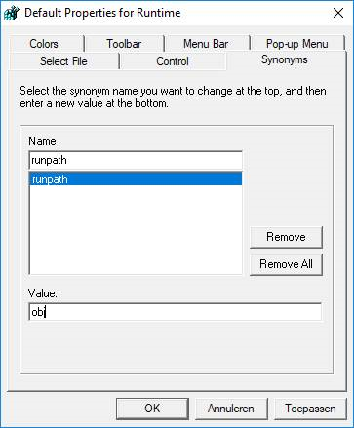
Task: Click the Value: label
Action: point(43,293)
